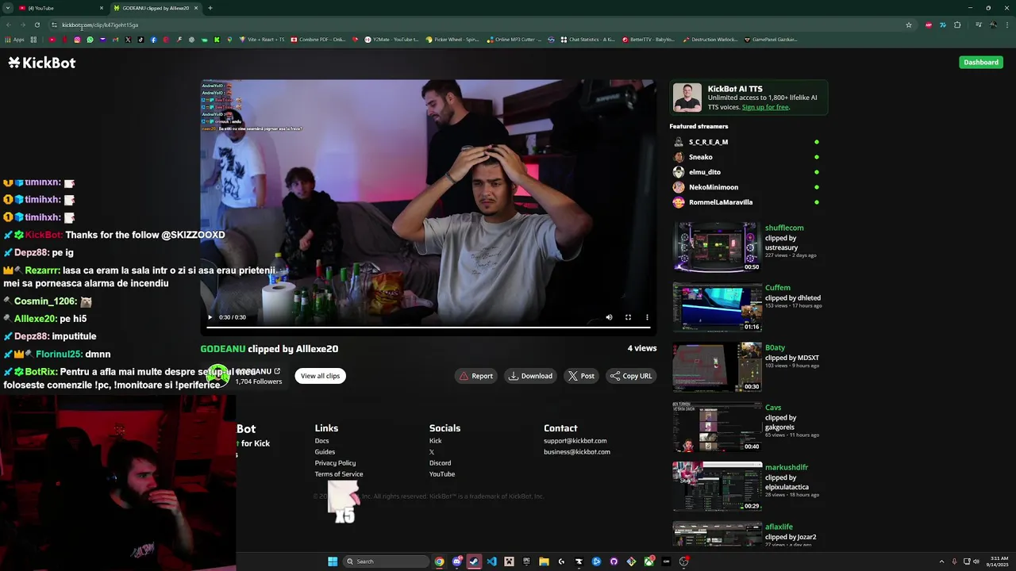Screen dimensions: 1016x571
Task: Open a new browser tab
Action: 210,8
